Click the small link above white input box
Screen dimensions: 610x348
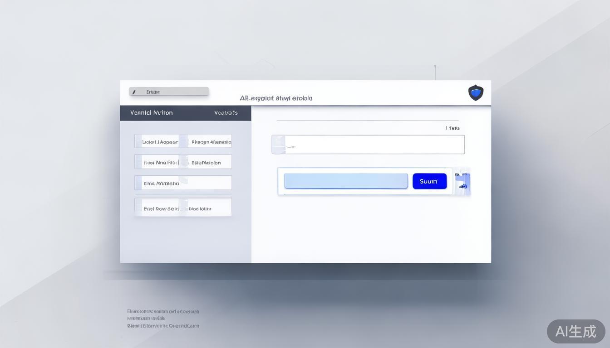pos(453,128)
